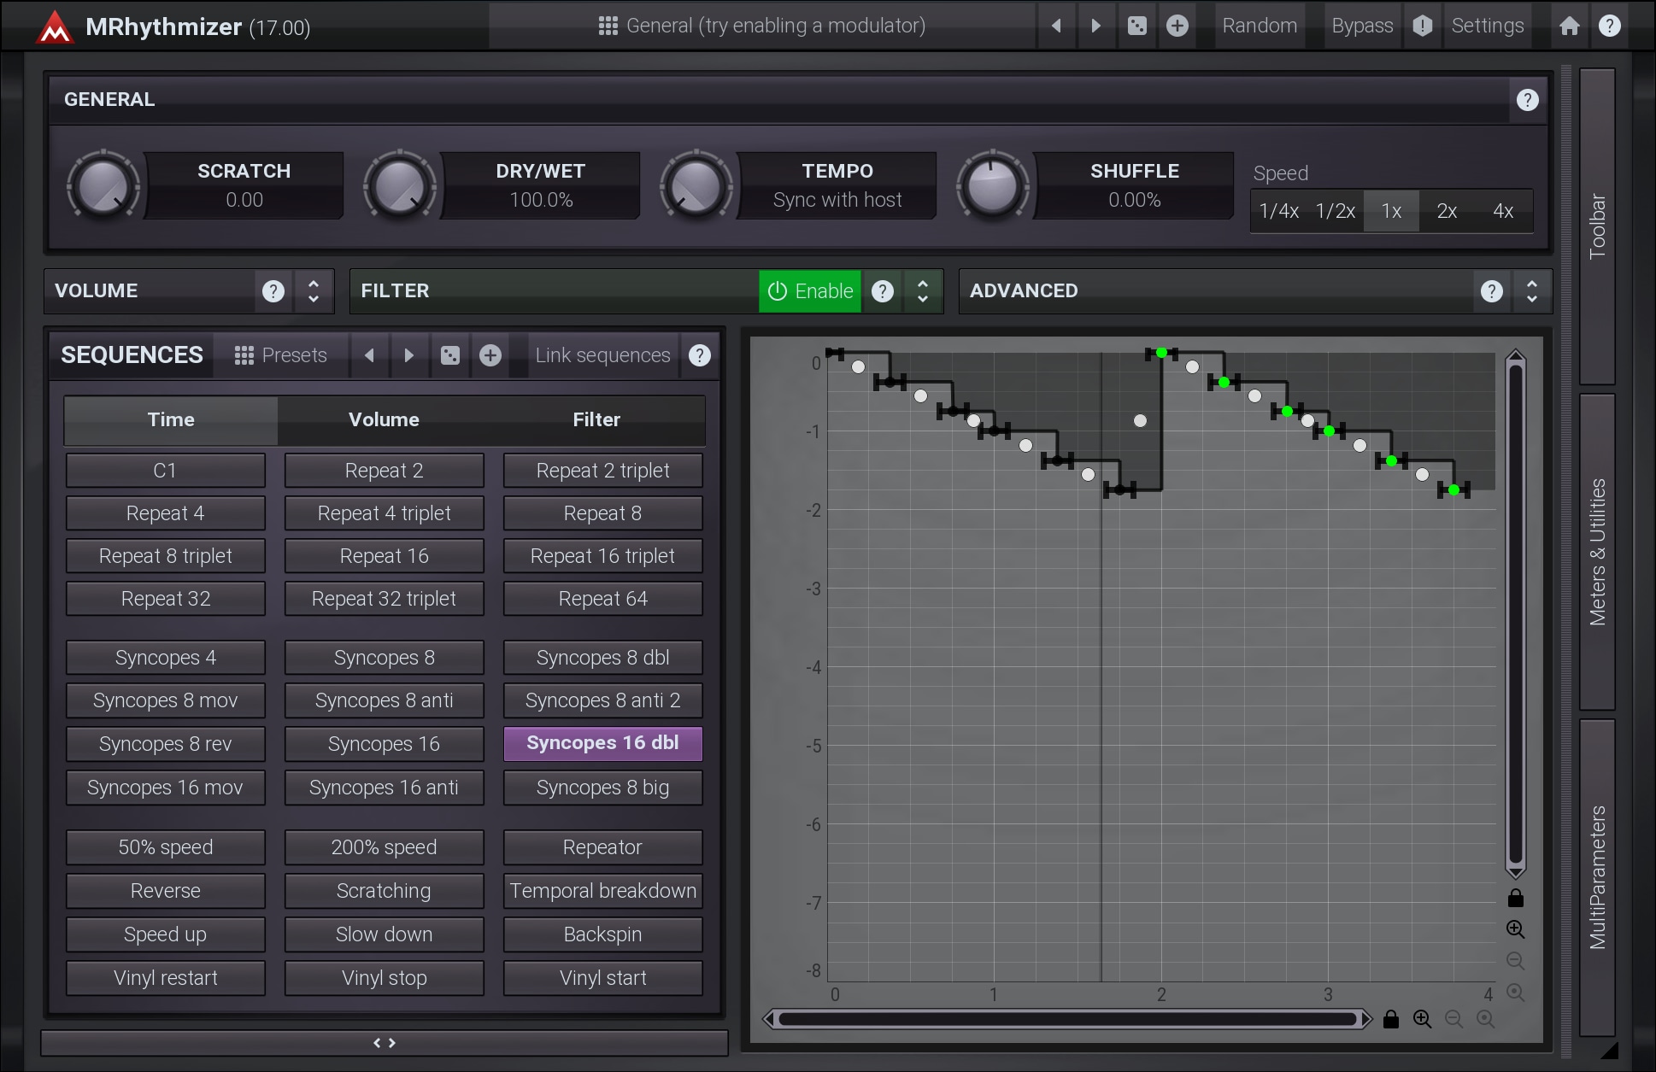This screenshot has width=1656, height=1072.
Task: Select the Temporal breakdown sequence
Action: [x=602, y=891]
